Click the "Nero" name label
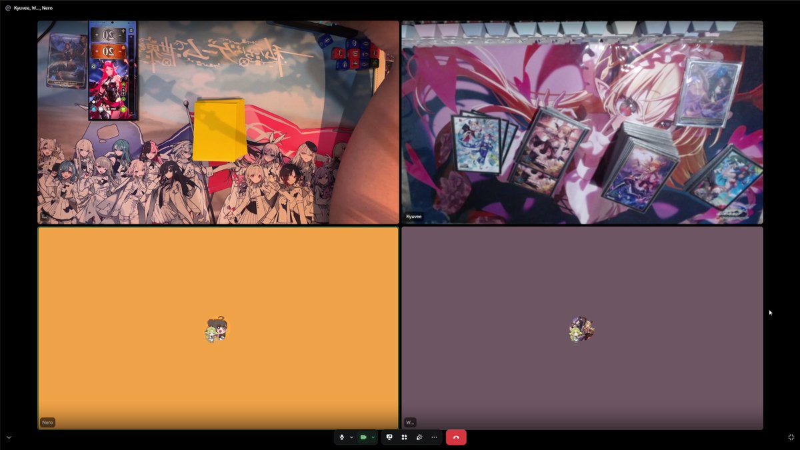The width and height of the screenshot is (800, 450). click(47, 423)
